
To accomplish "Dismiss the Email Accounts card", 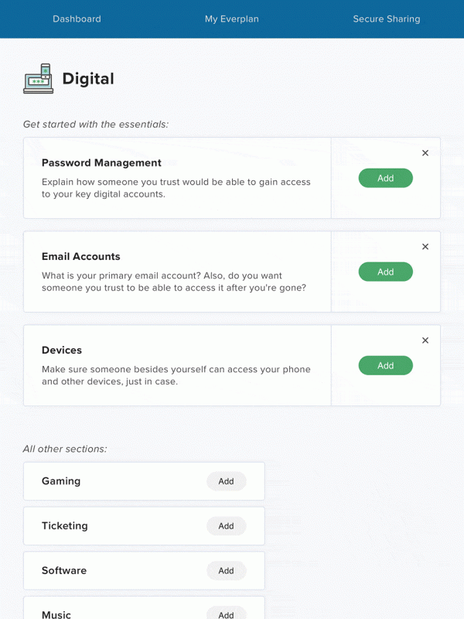I will 425,247.
